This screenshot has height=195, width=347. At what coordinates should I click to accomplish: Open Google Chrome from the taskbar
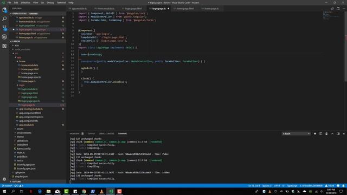(84, 191)
